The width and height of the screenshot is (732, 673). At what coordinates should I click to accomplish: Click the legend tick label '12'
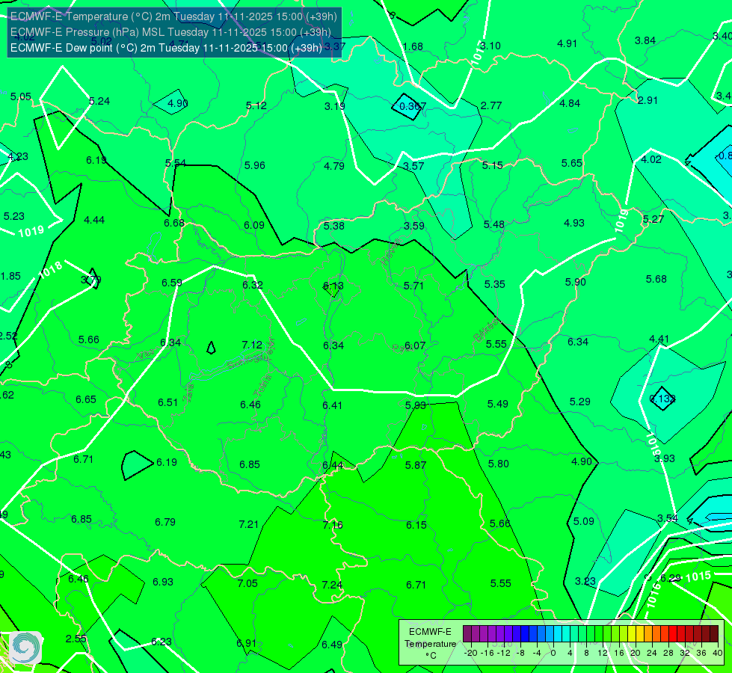[603, 653]
